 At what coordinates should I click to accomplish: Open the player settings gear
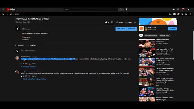tap(178, 14)
